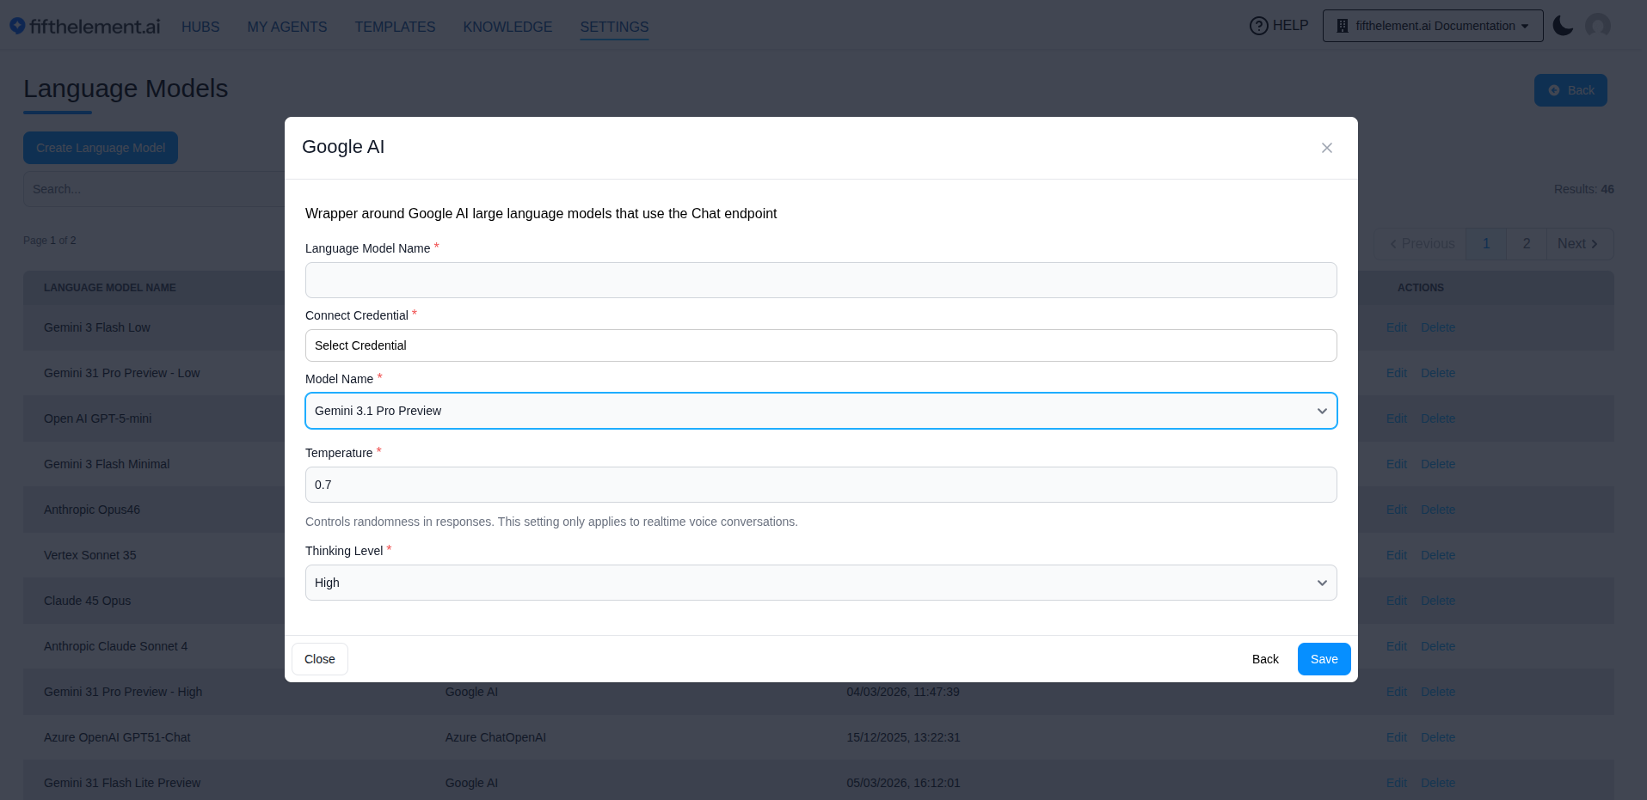Click the Create Language Model button

tap(101, 148)
